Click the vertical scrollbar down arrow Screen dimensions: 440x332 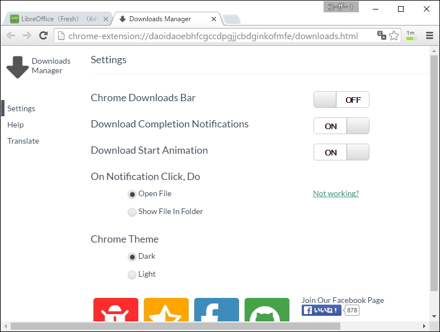click(434, 316)
